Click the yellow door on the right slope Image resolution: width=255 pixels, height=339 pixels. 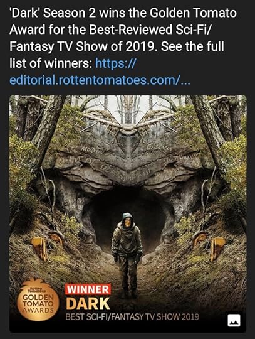click(217, 248)
